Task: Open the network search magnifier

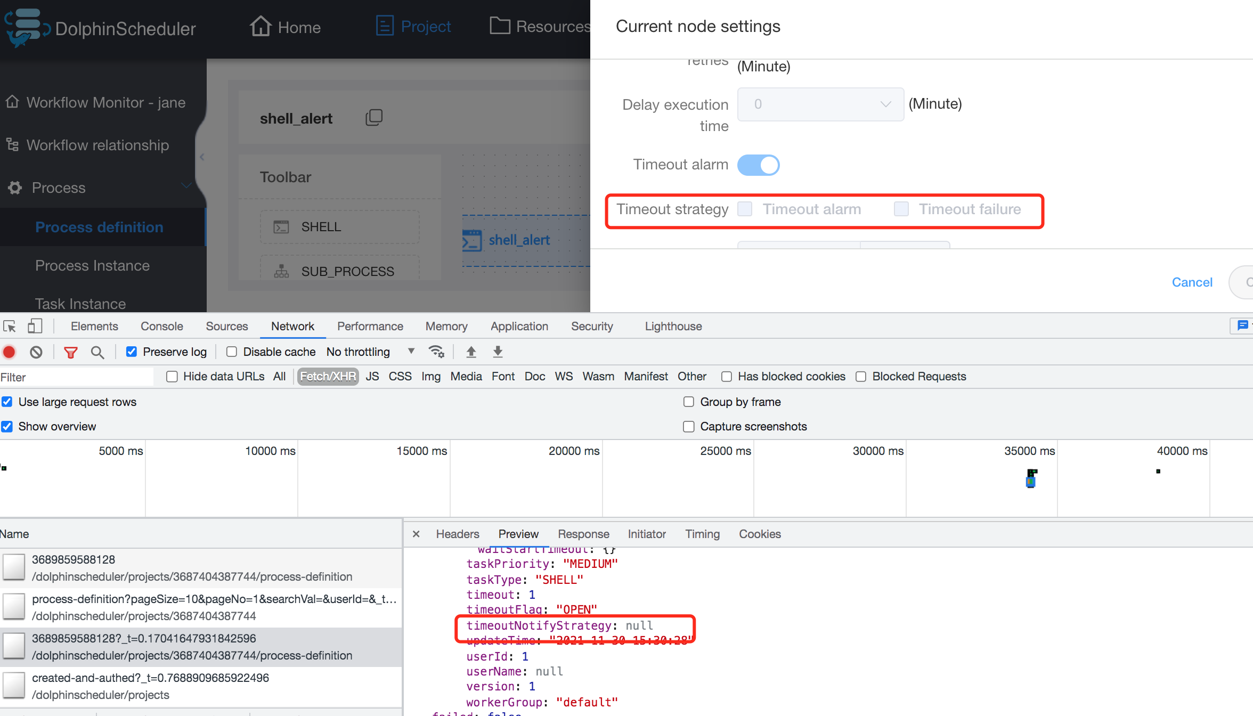Action: tap(97, 352)
